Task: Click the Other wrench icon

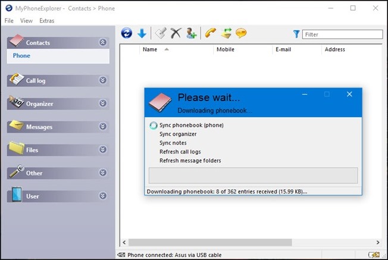Action: 17,171
